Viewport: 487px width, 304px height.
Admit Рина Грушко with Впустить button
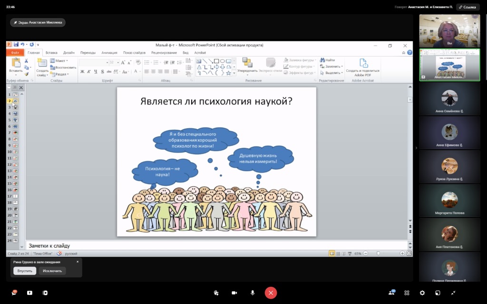[25, 271]
